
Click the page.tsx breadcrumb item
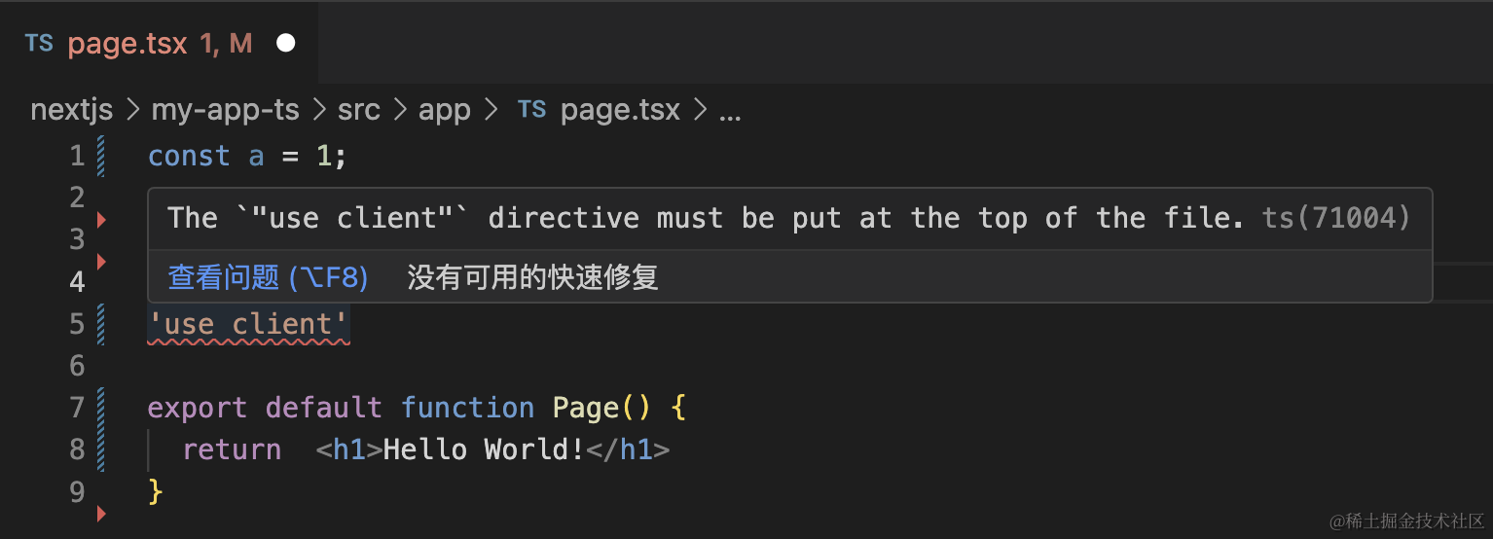[620, 111]
